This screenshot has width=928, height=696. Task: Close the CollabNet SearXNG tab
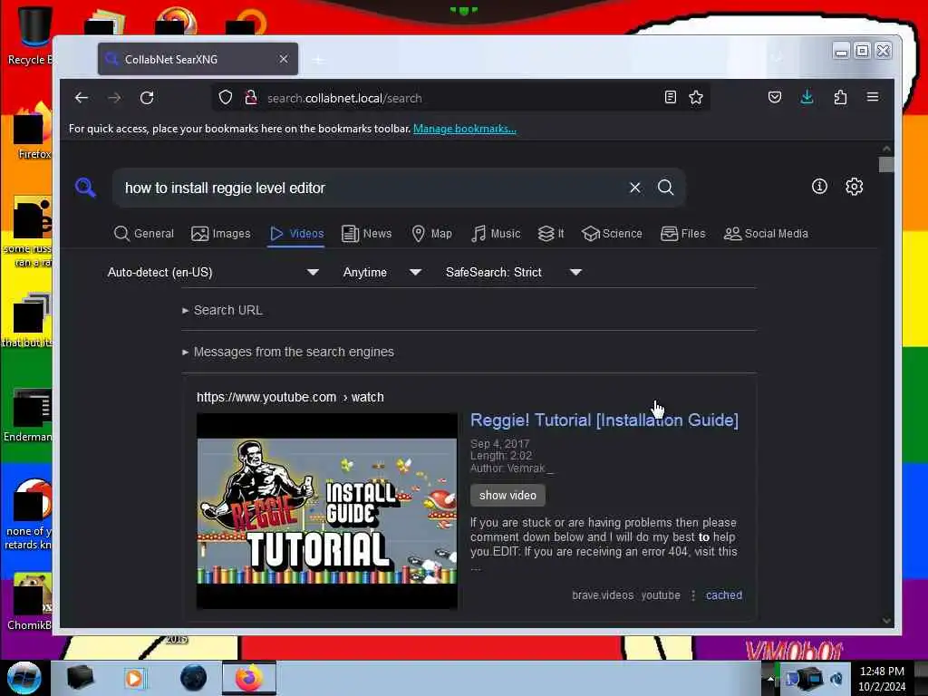coord(284,59)
